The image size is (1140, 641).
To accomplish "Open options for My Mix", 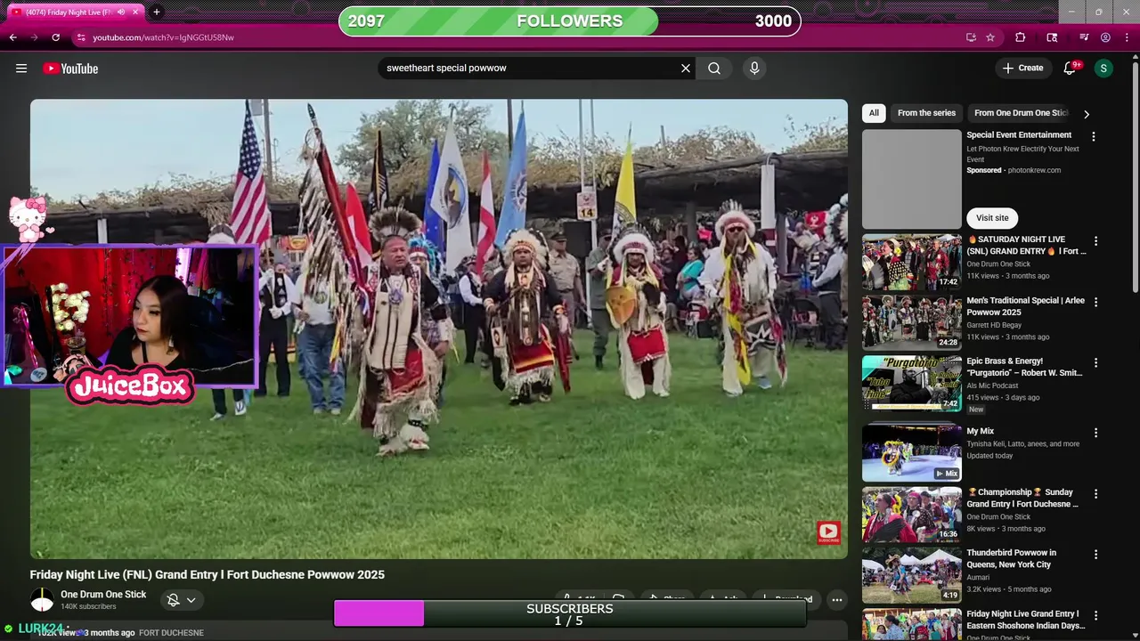I will (x=1095, y=433).
